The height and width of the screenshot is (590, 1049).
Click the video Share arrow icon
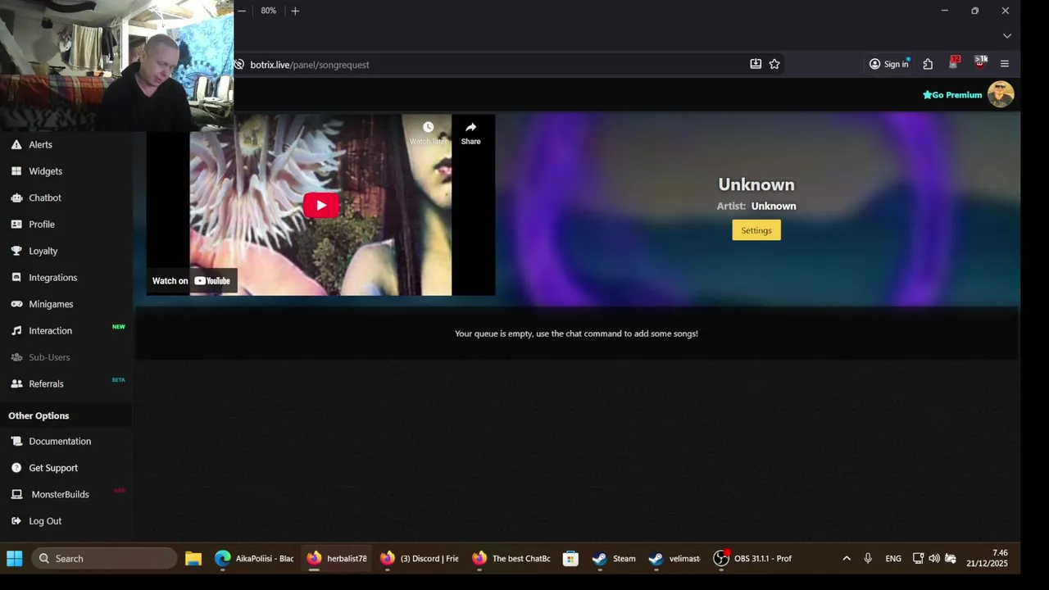tap(470, 128)
